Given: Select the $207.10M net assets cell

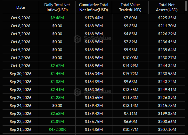Looking at the screenshot, I should point(167,130).
